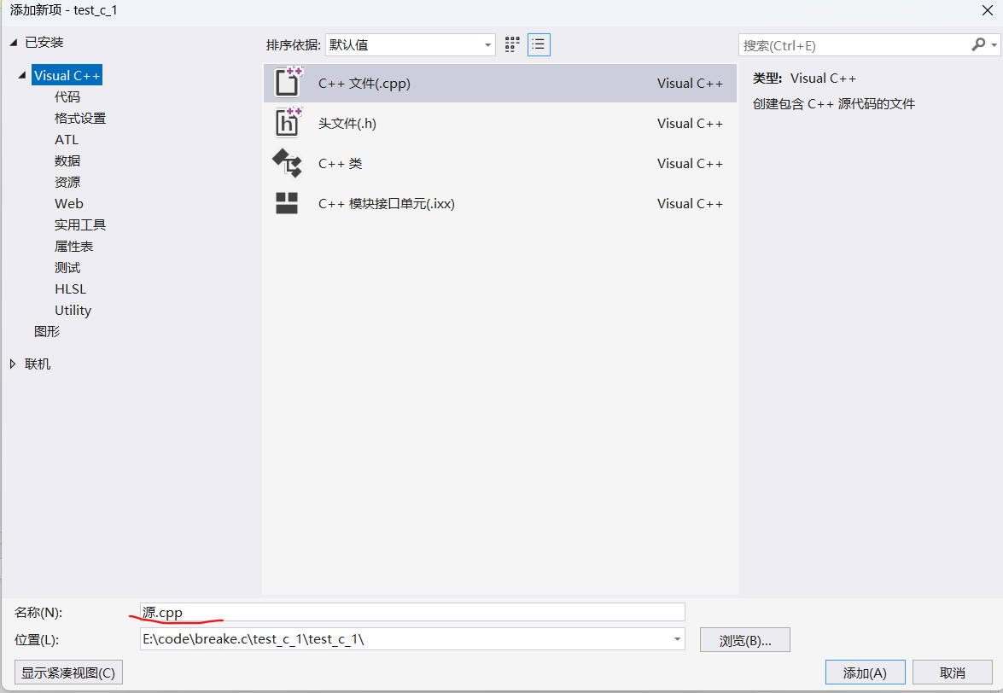Choose the C++ 模块接口单元(.ixx) template row
Image resolution: width=1003 pixels, height=693 pixels.
499,203
